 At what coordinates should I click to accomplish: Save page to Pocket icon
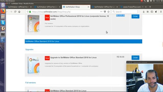point(105,12)
